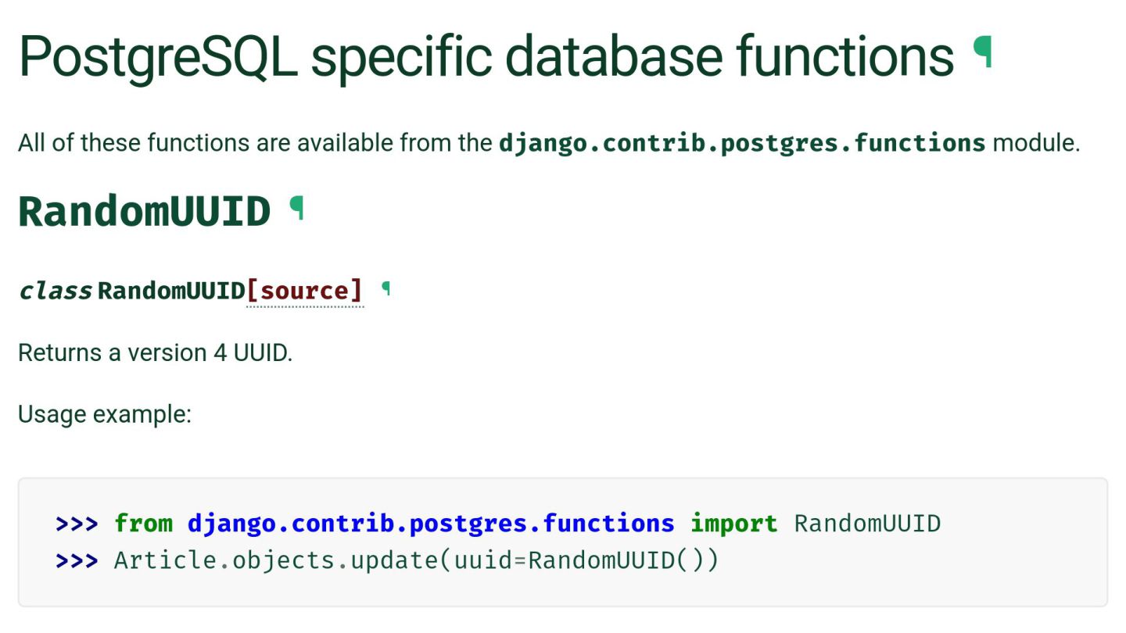The image size is (1126, 633).
Task: Click the paragraph permalink icon beside the page title
Action: [x=983, y=52]
